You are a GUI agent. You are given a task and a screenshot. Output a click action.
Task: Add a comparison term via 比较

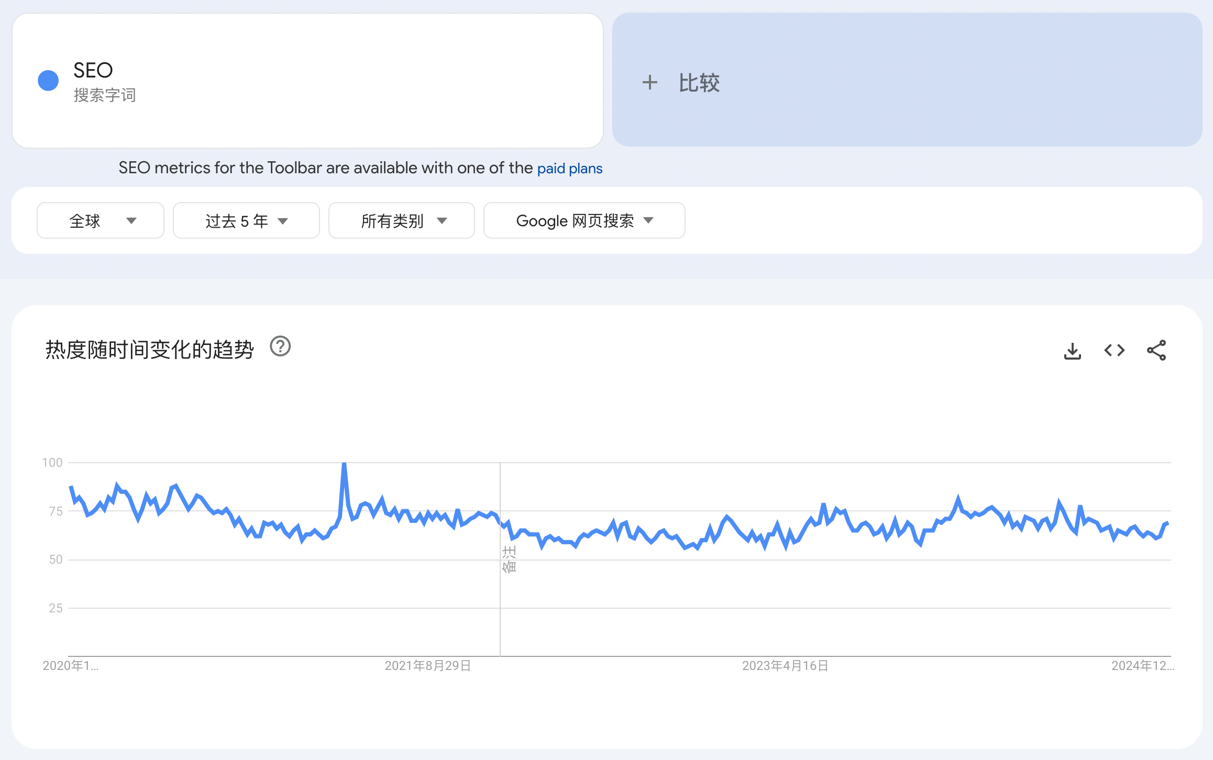click(907, 80)
